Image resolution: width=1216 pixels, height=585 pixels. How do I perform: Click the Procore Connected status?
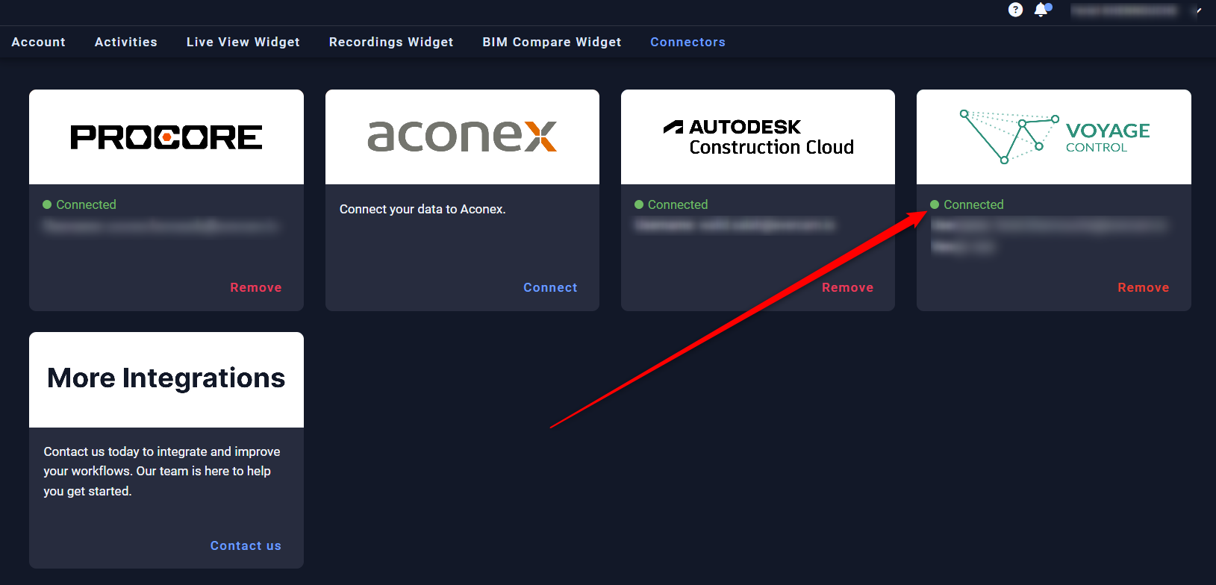coord(79,204)
